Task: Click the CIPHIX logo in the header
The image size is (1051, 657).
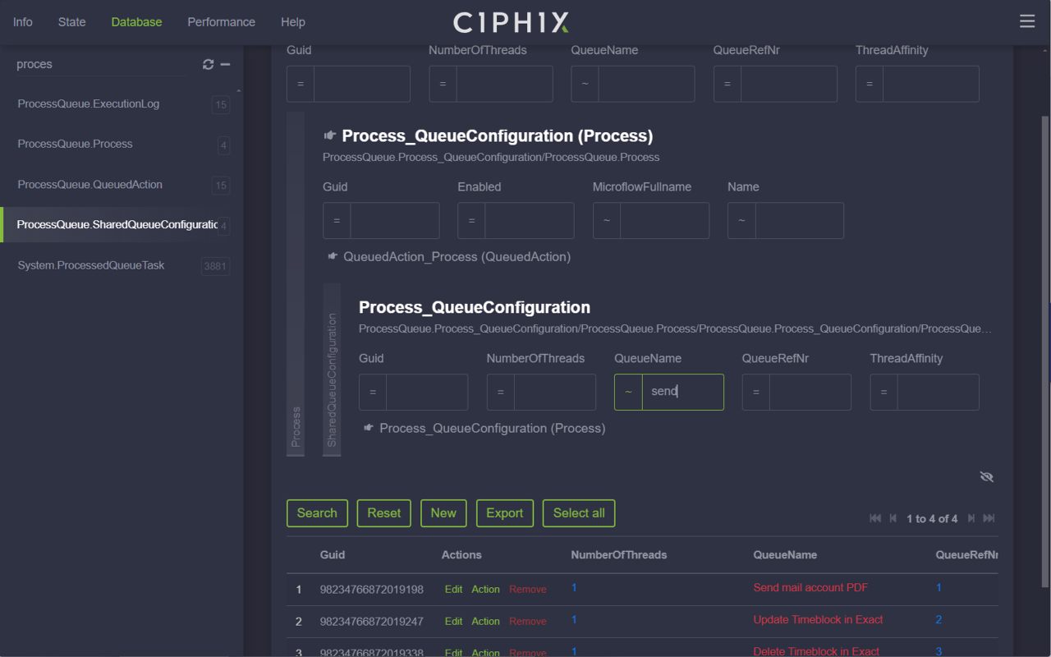Action: 511,21
